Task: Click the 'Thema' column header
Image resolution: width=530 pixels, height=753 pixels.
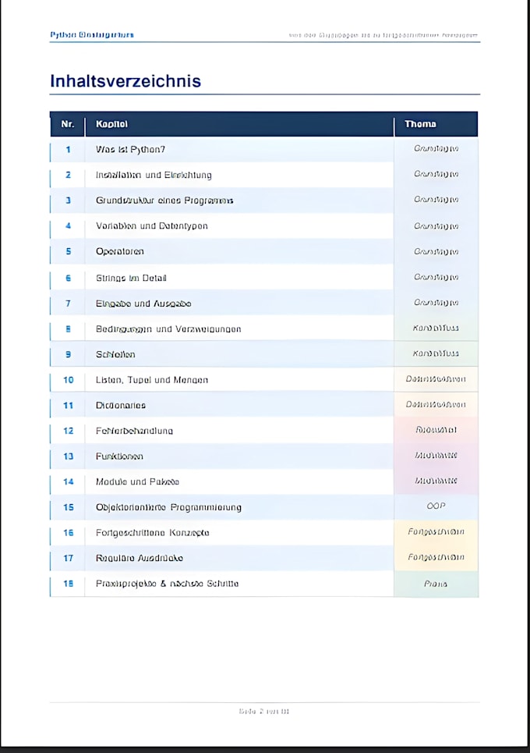Action: (420, 124)
